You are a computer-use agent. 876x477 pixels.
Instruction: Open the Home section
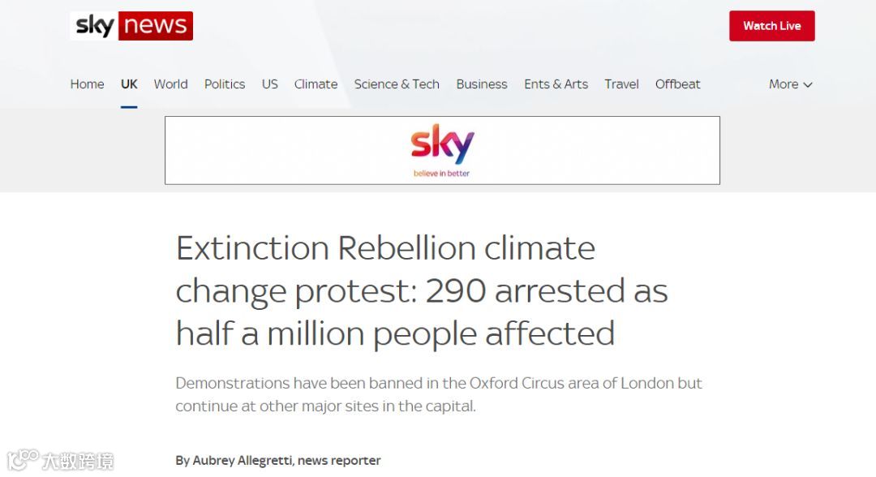87,84
